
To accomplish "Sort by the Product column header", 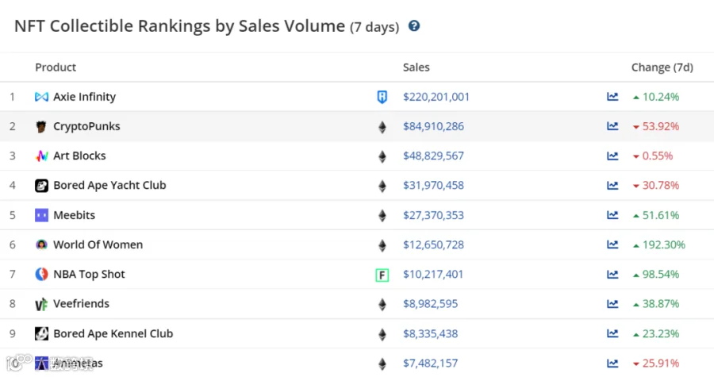I will tap(56, 67).
